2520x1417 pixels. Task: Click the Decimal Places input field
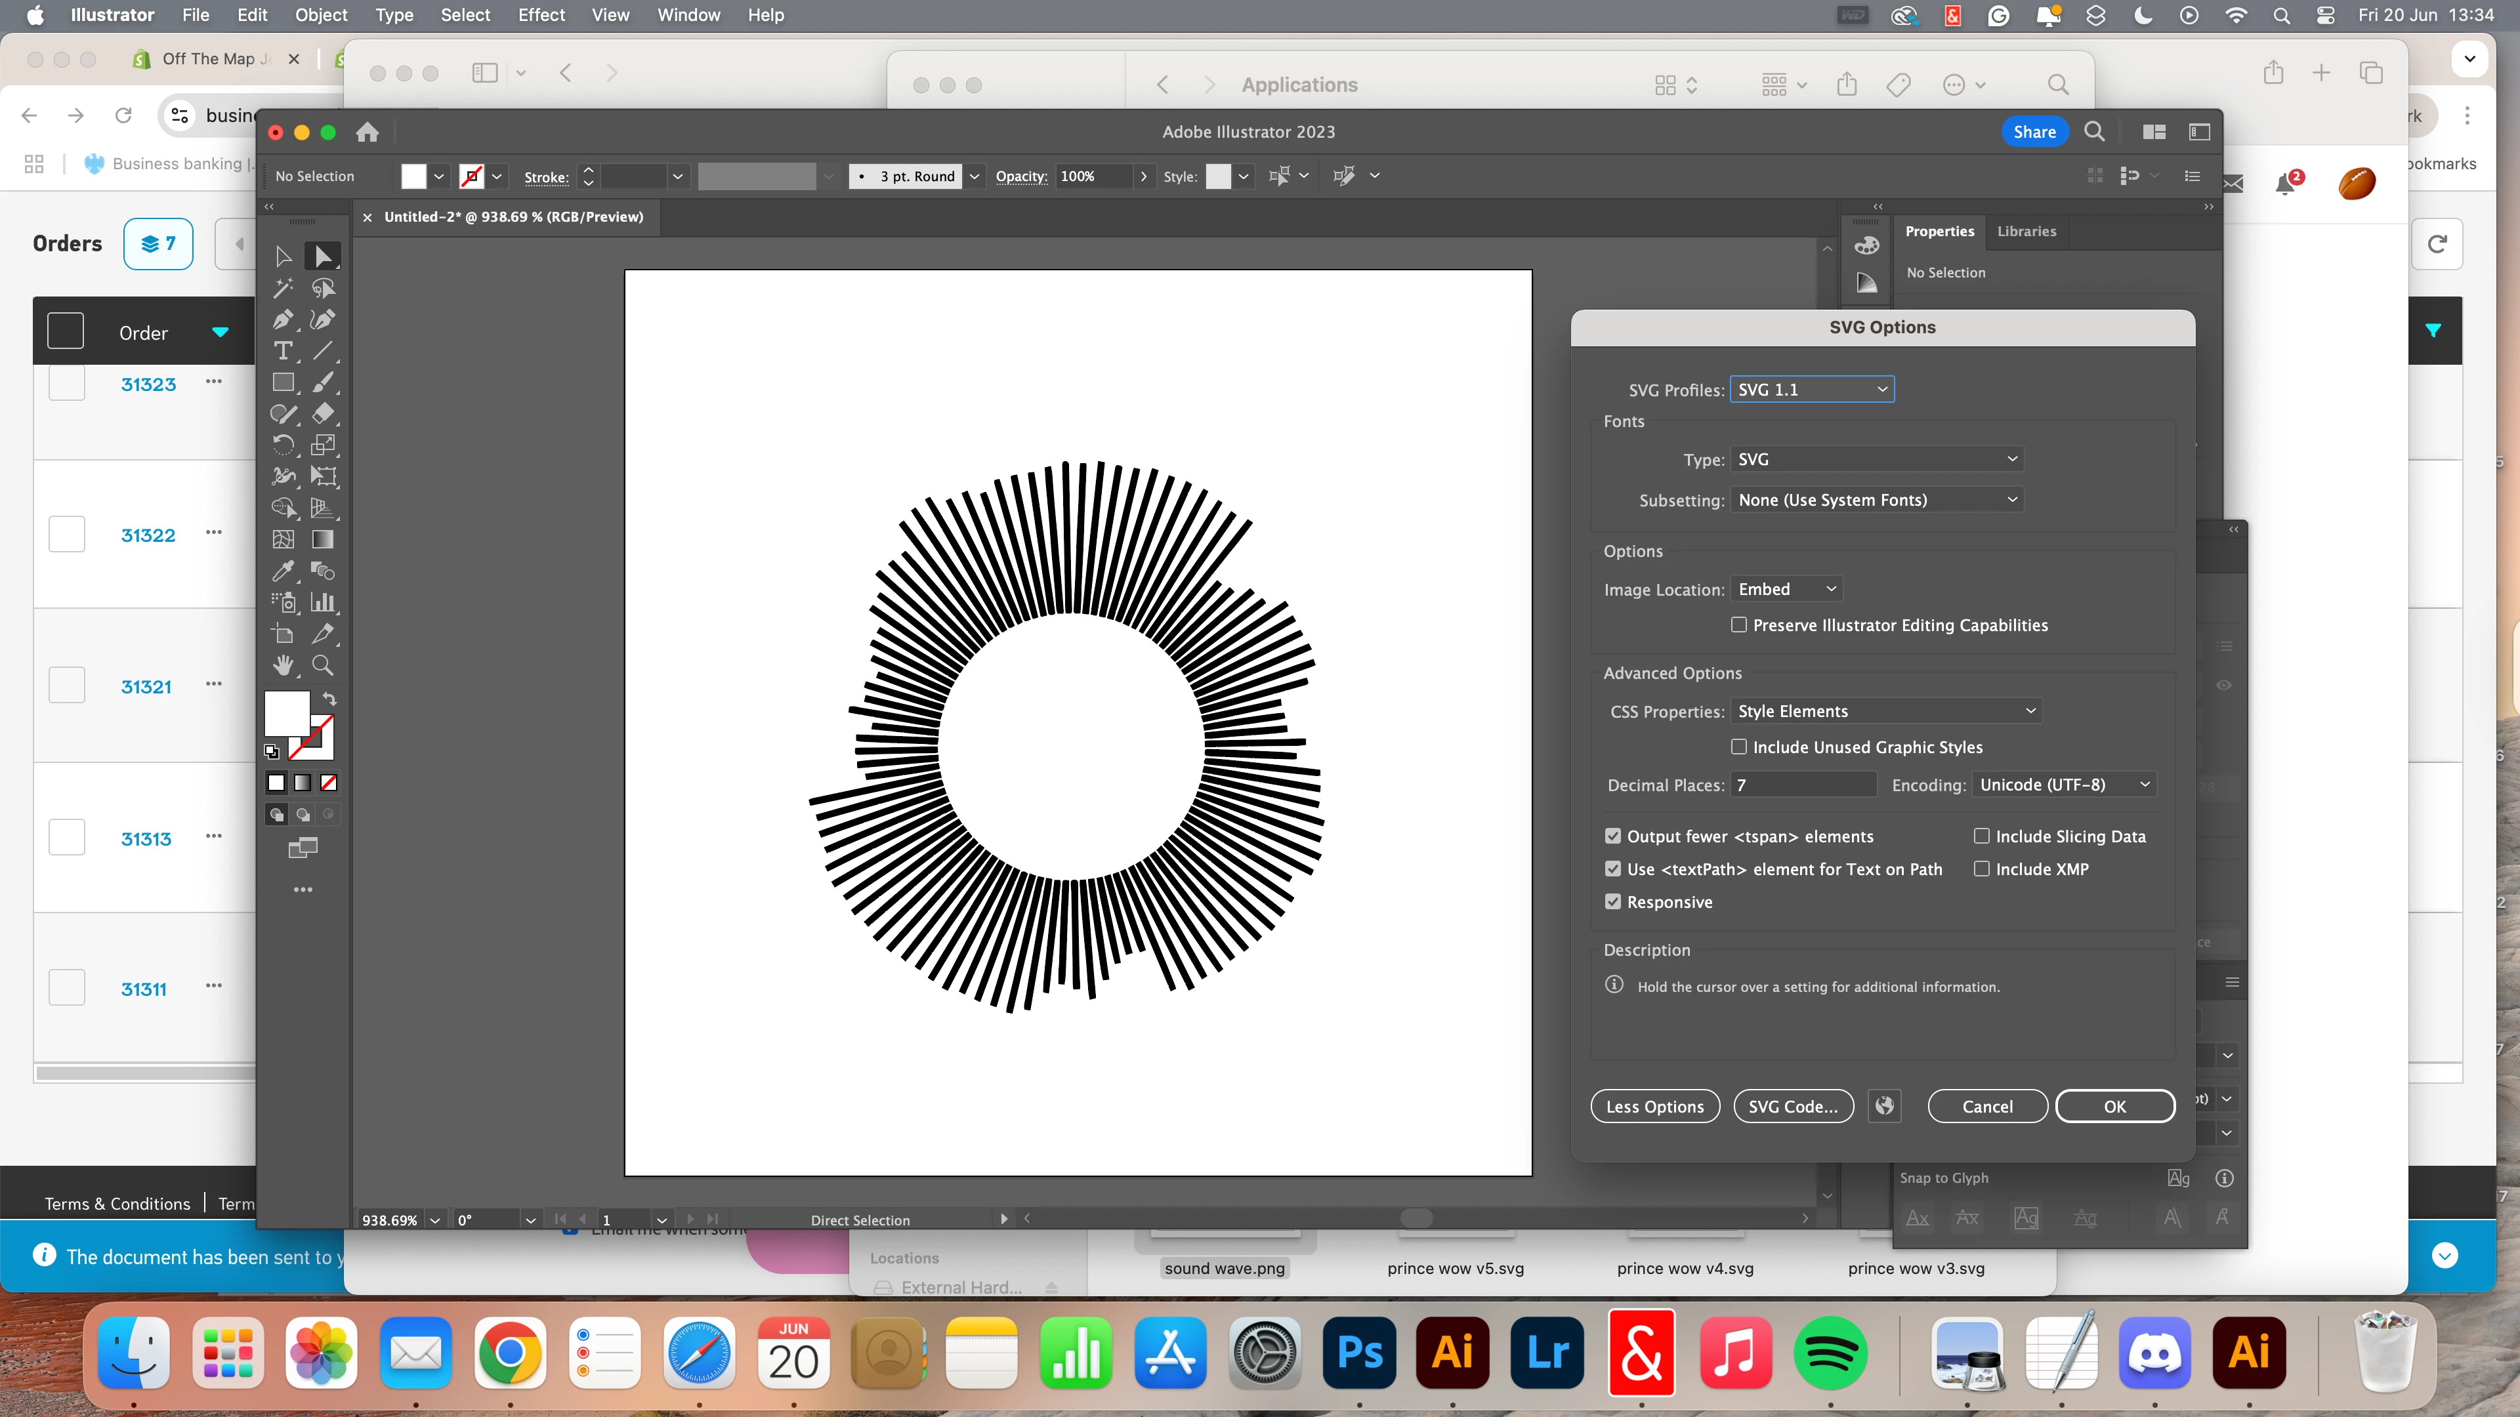click(1802, 785)
